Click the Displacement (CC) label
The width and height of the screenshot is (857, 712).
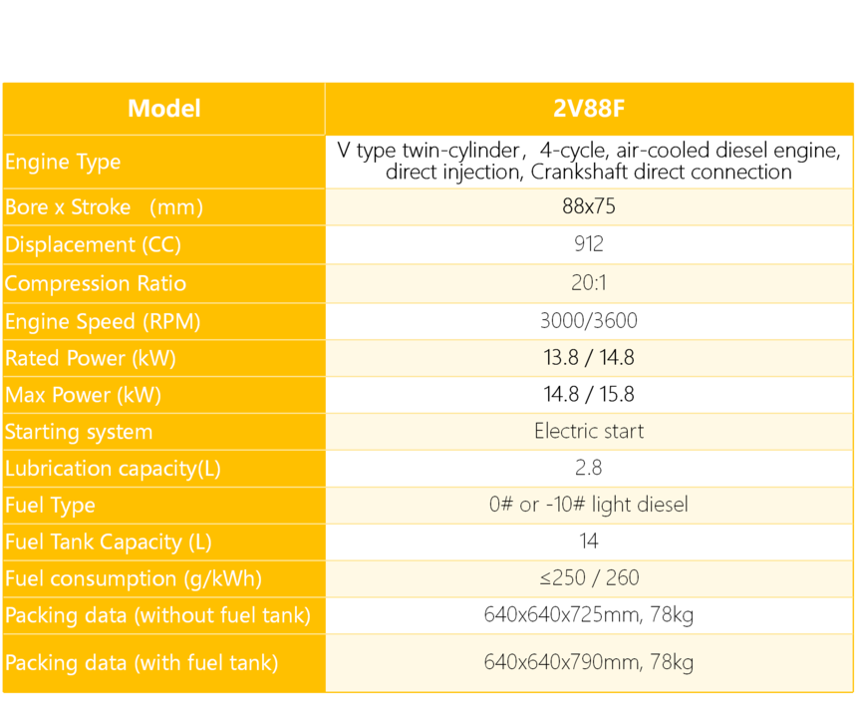(x=93, y=244)
